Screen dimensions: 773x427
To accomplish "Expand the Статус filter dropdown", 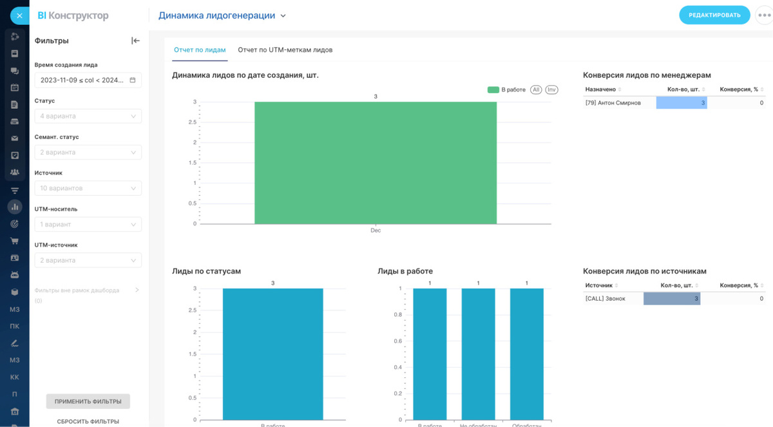I will [88, 116].
